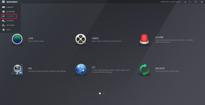This screenshot has width=205, height=105.
Task: Click the user icon beside ACCOUNT
Action: click(4, 25)
